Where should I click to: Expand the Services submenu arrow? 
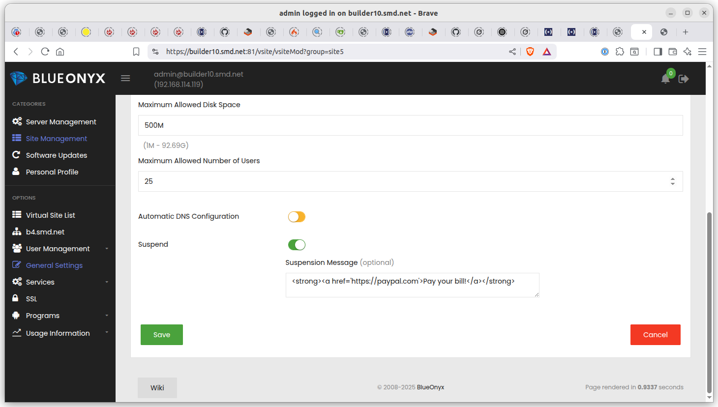107,282
